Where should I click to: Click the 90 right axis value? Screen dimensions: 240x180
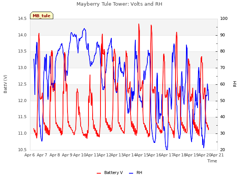click(222, 35)
